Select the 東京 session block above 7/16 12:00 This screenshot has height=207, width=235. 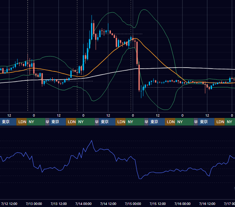(x=206, y=122)
